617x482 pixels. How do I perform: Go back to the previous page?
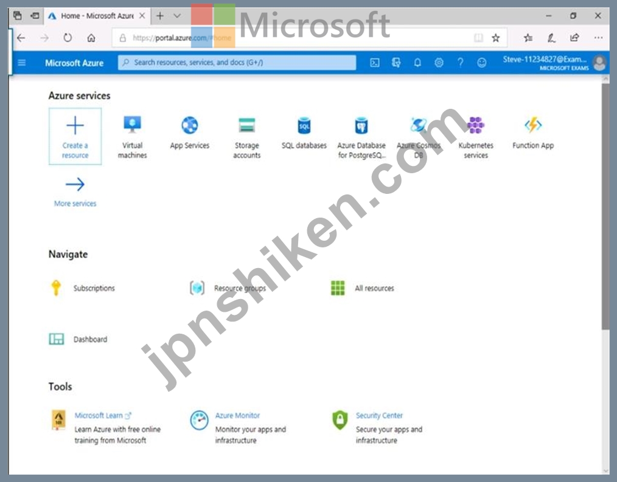pyautogui.click(x=21, y=38)
